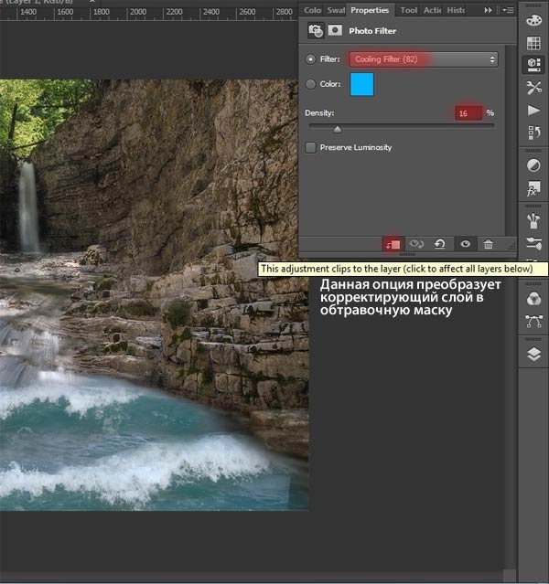Open Brush Presets icon in dock
The width and height of the screenshot is (549, 584).
(x=533, y=221)
